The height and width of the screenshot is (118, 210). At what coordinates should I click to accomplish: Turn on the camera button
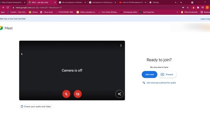[x=78, y=94]
